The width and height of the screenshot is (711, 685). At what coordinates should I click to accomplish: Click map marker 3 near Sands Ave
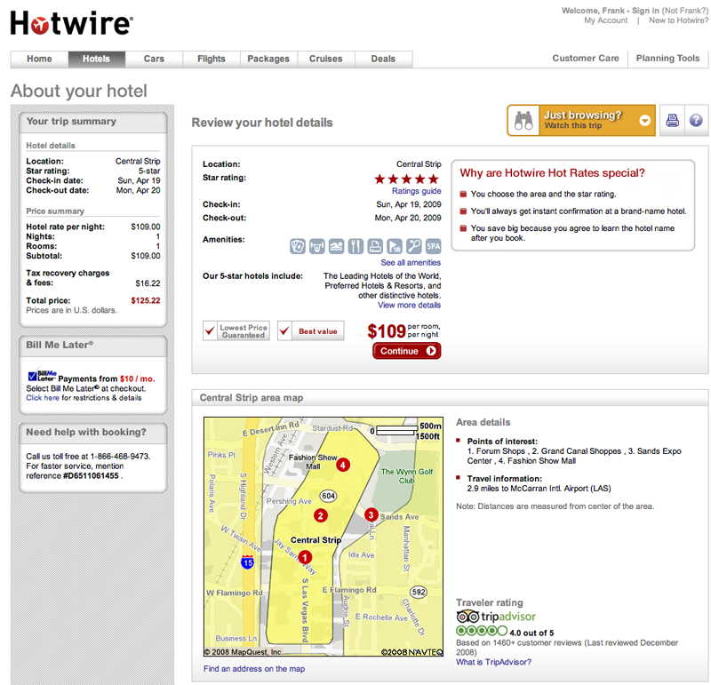point(371,514)
